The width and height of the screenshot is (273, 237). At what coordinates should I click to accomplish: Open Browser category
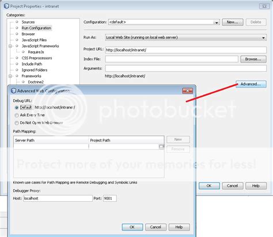pyautogui.click(x=28, y=34)
